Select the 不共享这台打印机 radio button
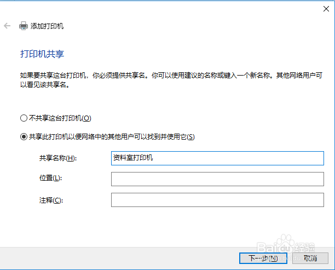Image resolution: width=335 pixels, height=270 pixels. [x=23, y=118]
